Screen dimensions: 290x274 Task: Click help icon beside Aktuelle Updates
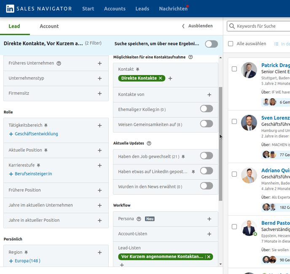coord(149,143)
